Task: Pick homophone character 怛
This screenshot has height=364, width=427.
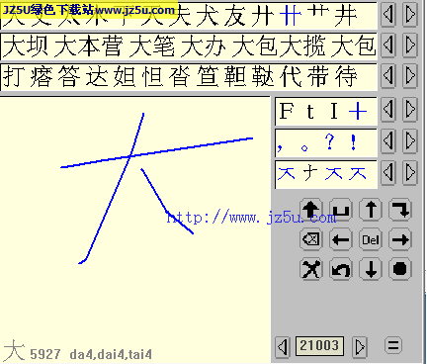Action: [152, 76]
